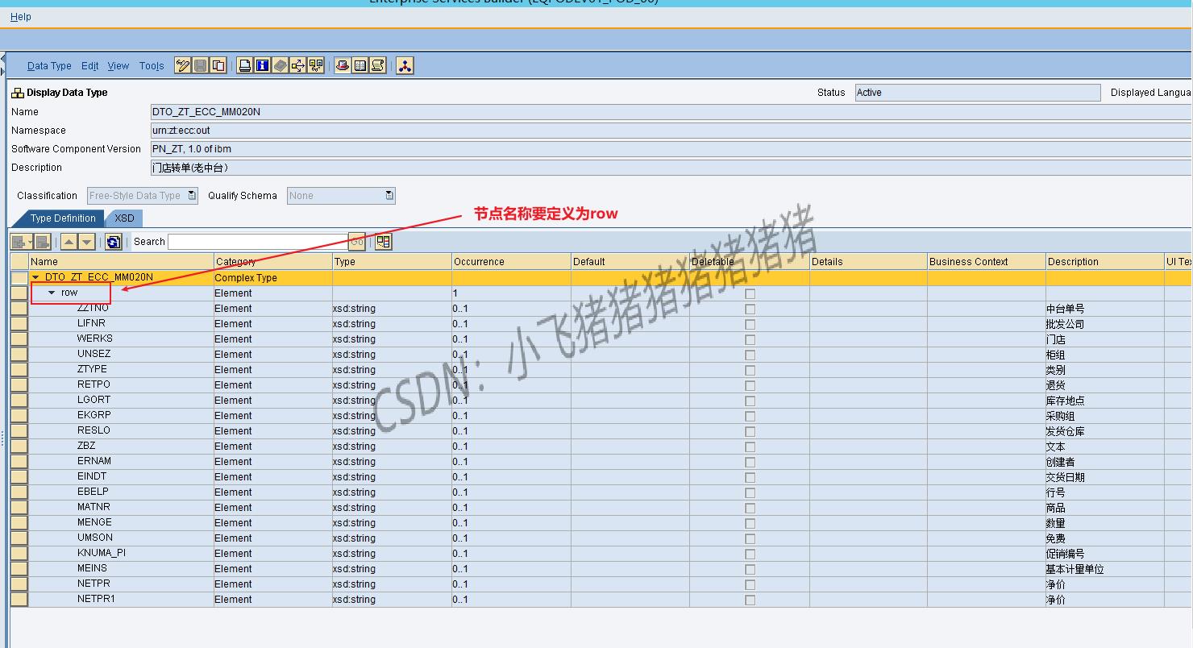This screenshot has height=648, width=1193.
Task: Click the Complex Type category cell
Action: 272,278
